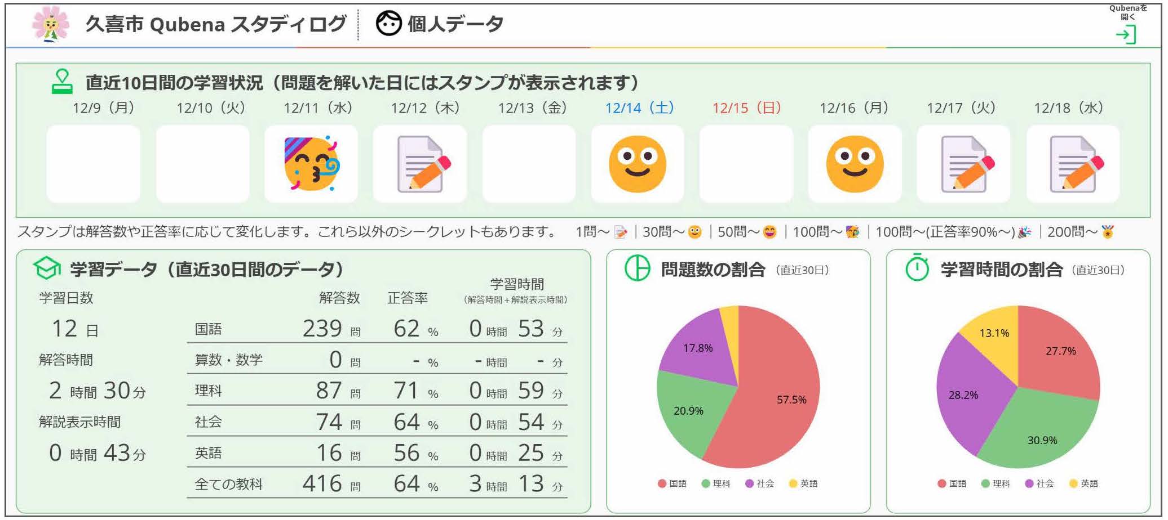Click the party face stamp for 12/11
This screenshot has width=1168, height=520.
(311, 164)
